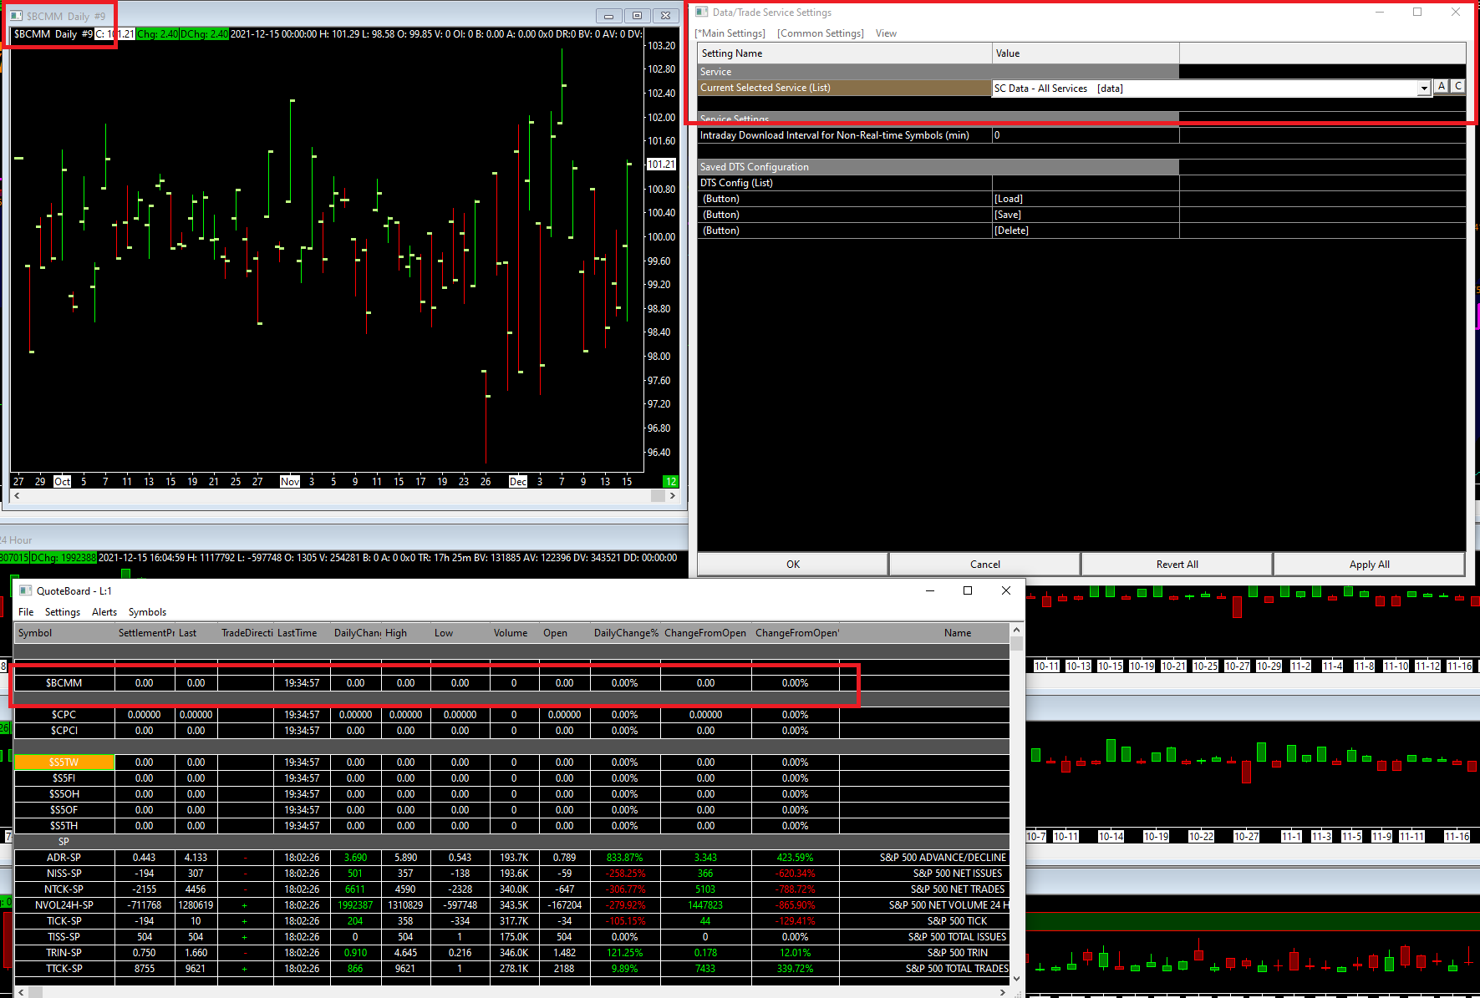Select the TISS-SP symbol cell
This screenshot has width=1480, height=998.
[64, 937]
